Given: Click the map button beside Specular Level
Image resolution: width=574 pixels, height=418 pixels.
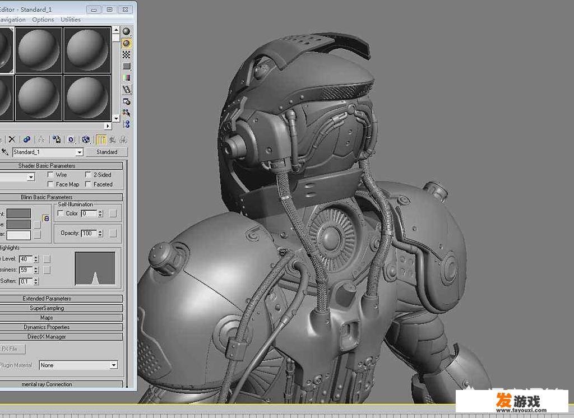Looking at the screenshot, I should click(47, 259).
